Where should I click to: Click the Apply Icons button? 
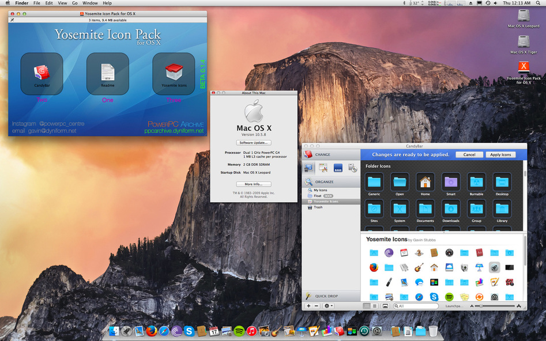point(500,154)
